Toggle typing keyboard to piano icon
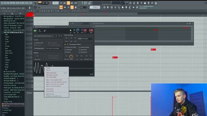Image resolution: width=207 pixels, height=116 pixels. coord(61,7)
